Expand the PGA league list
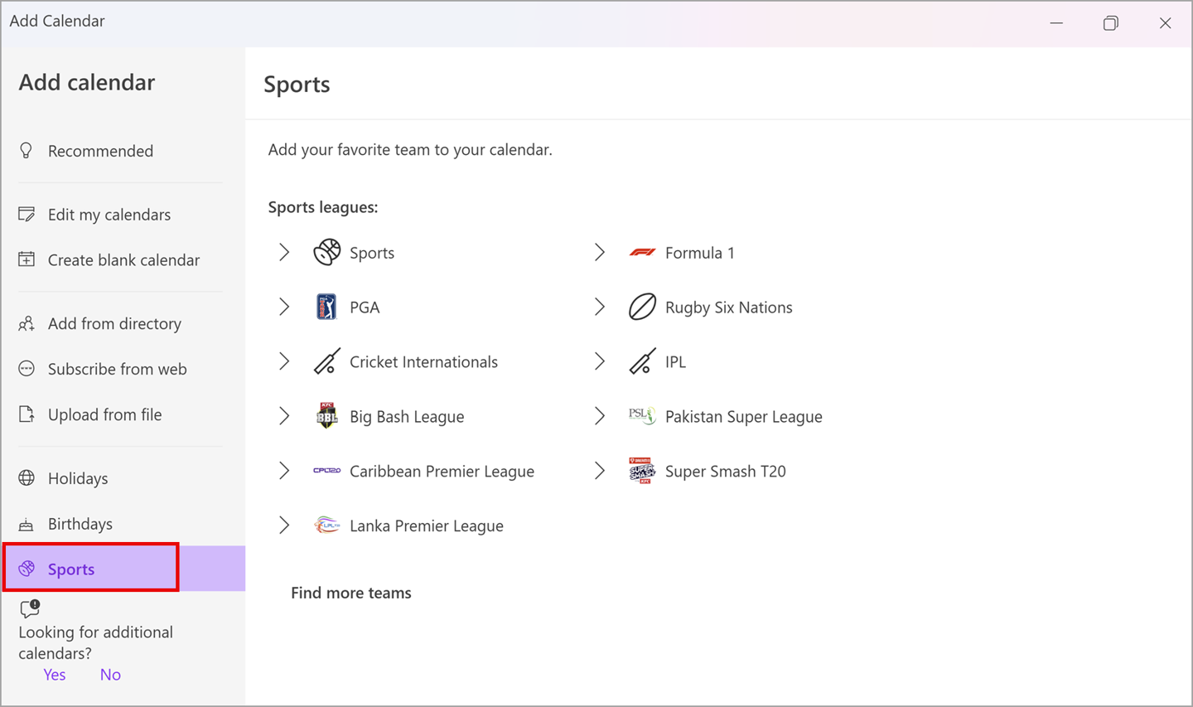 (284, 307)
